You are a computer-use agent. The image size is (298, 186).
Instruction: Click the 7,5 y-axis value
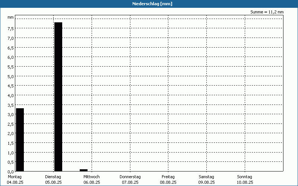(x=11, y=29)
